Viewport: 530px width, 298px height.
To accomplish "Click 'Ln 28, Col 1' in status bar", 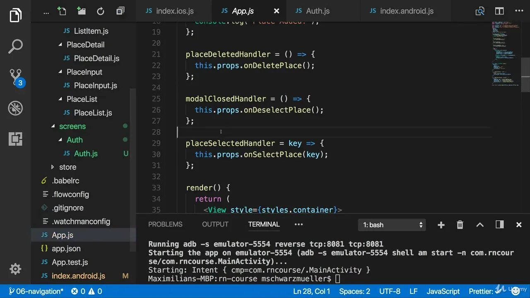I will point(312,291).
